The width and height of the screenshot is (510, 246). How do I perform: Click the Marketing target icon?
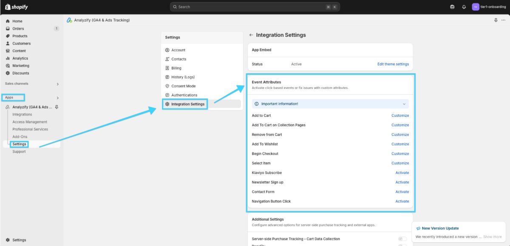click(x=8, y=66)
